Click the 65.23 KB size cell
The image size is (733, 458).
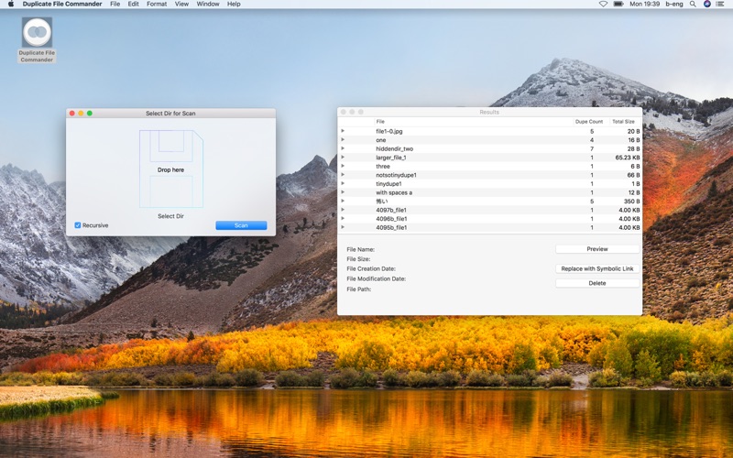pos(628,158)
